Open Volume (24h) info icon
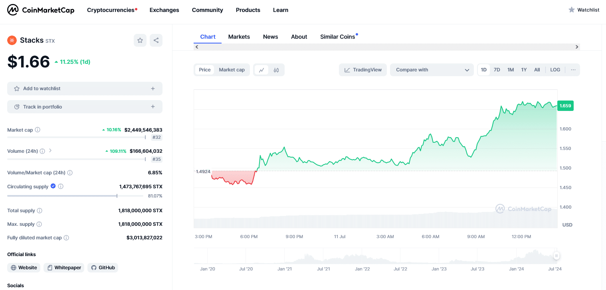 click(42, 151)
